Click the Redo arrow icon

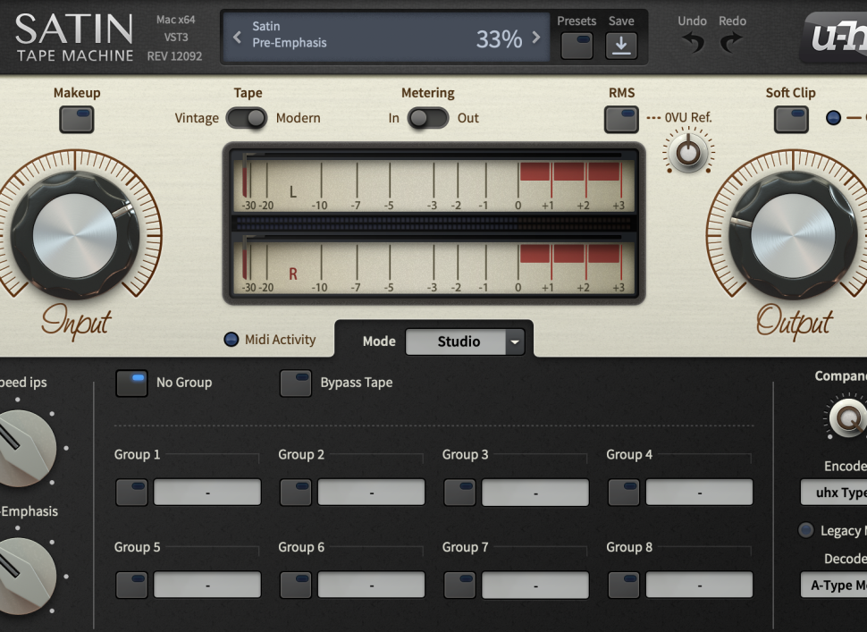pos(731,42)
